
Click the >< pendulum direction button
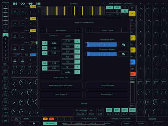pos(110,14)
